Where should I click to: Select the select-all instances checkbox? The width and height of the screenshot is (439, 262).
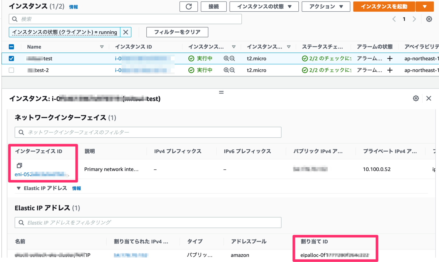(11, 46)
